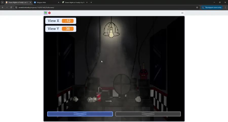Close the Telegram Web tab
228x122 pixels.
59,3
